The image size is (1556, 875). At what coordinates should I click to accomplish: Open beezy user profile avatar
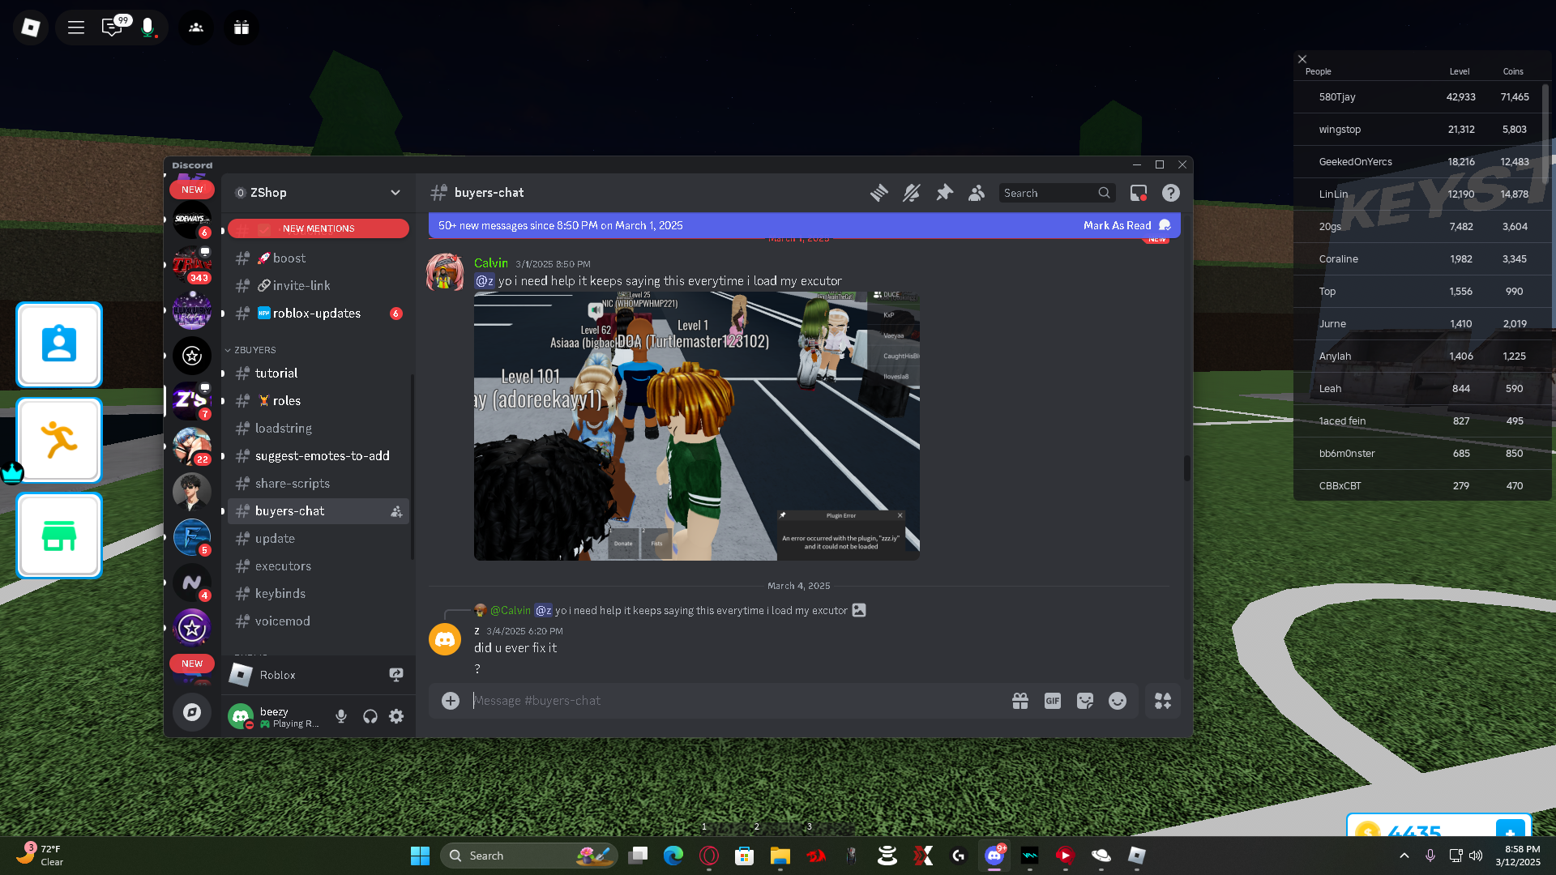click(x=241, y=716)
